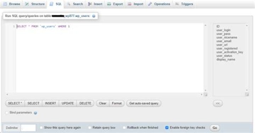
Task: Click the SELECT * button
Action: click(15, 103)
